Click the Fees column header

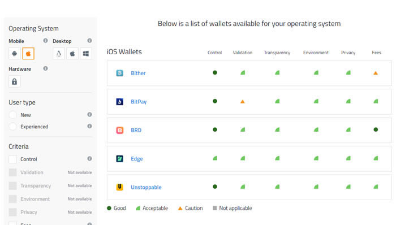tap(376, 53)
